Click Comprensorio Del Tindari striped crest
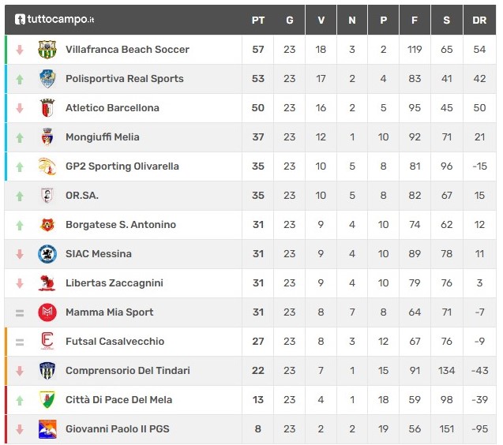The image size is (503, 445). point(47,370)
